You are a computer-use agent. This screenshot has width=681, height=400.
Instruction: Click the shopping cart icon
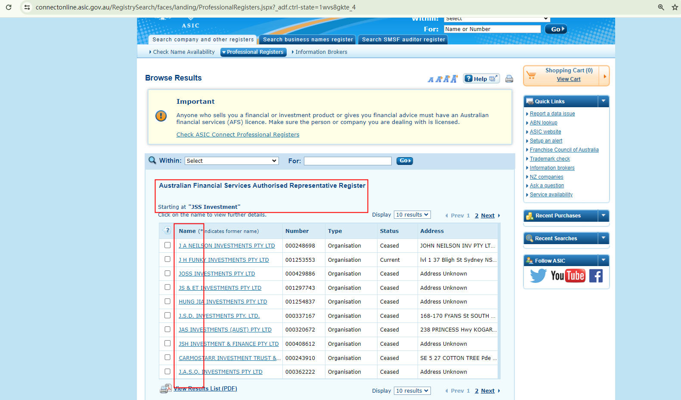(x=532, y=75)
